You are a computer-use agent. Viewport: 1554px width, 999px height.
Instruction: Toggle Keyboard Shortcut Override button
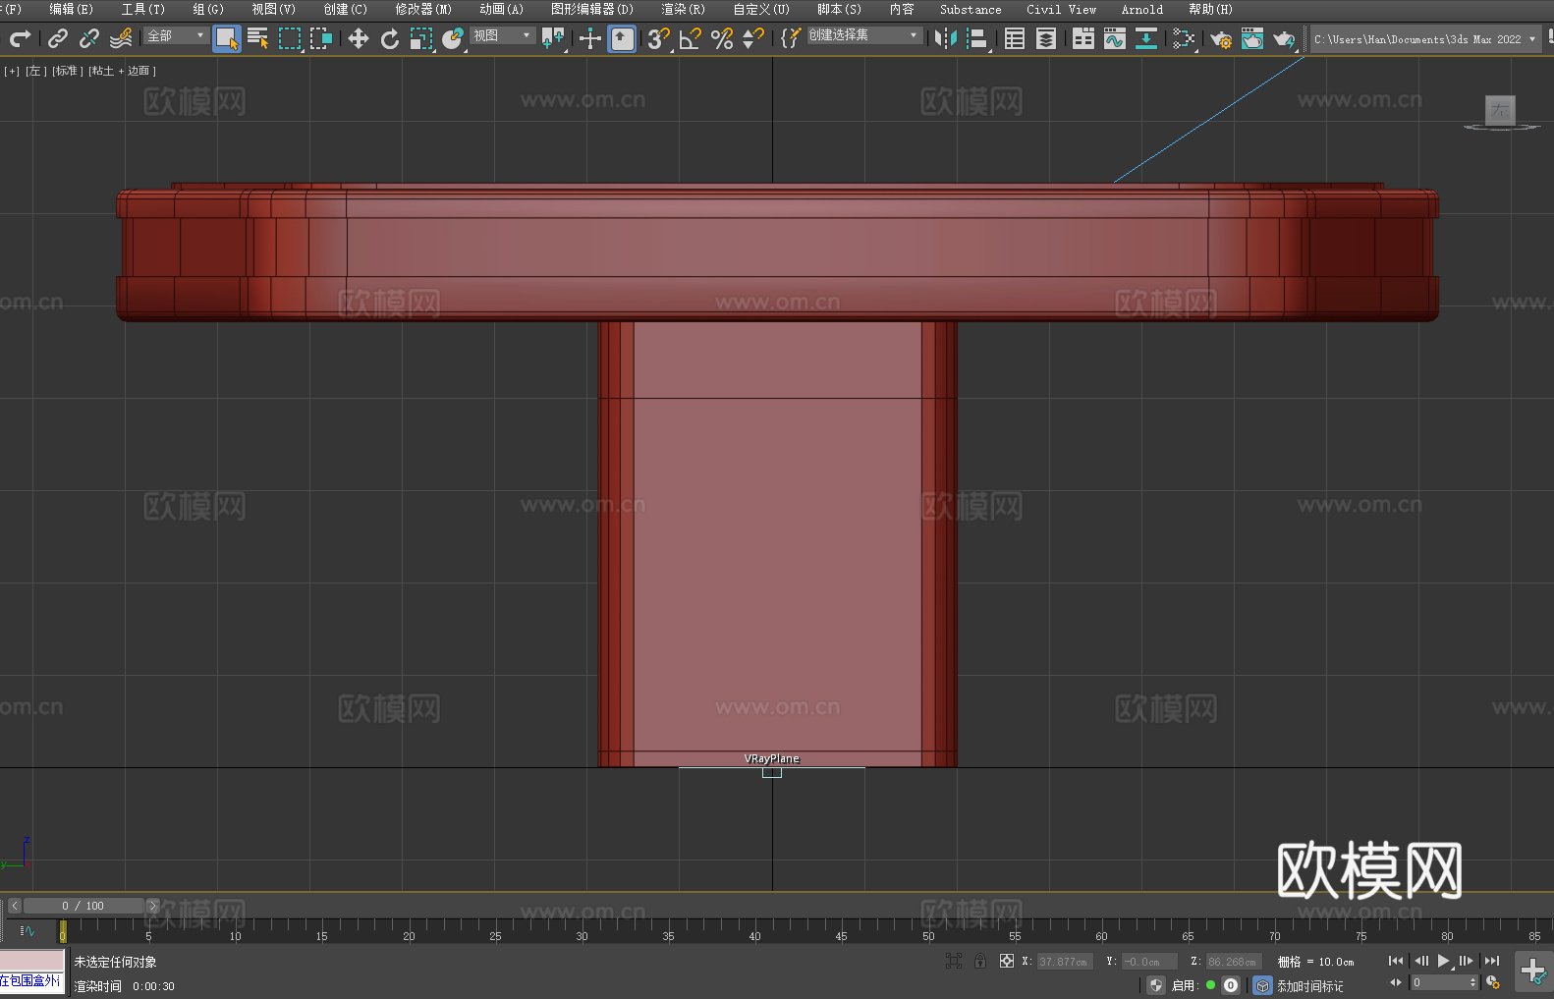tap(622, 38)
